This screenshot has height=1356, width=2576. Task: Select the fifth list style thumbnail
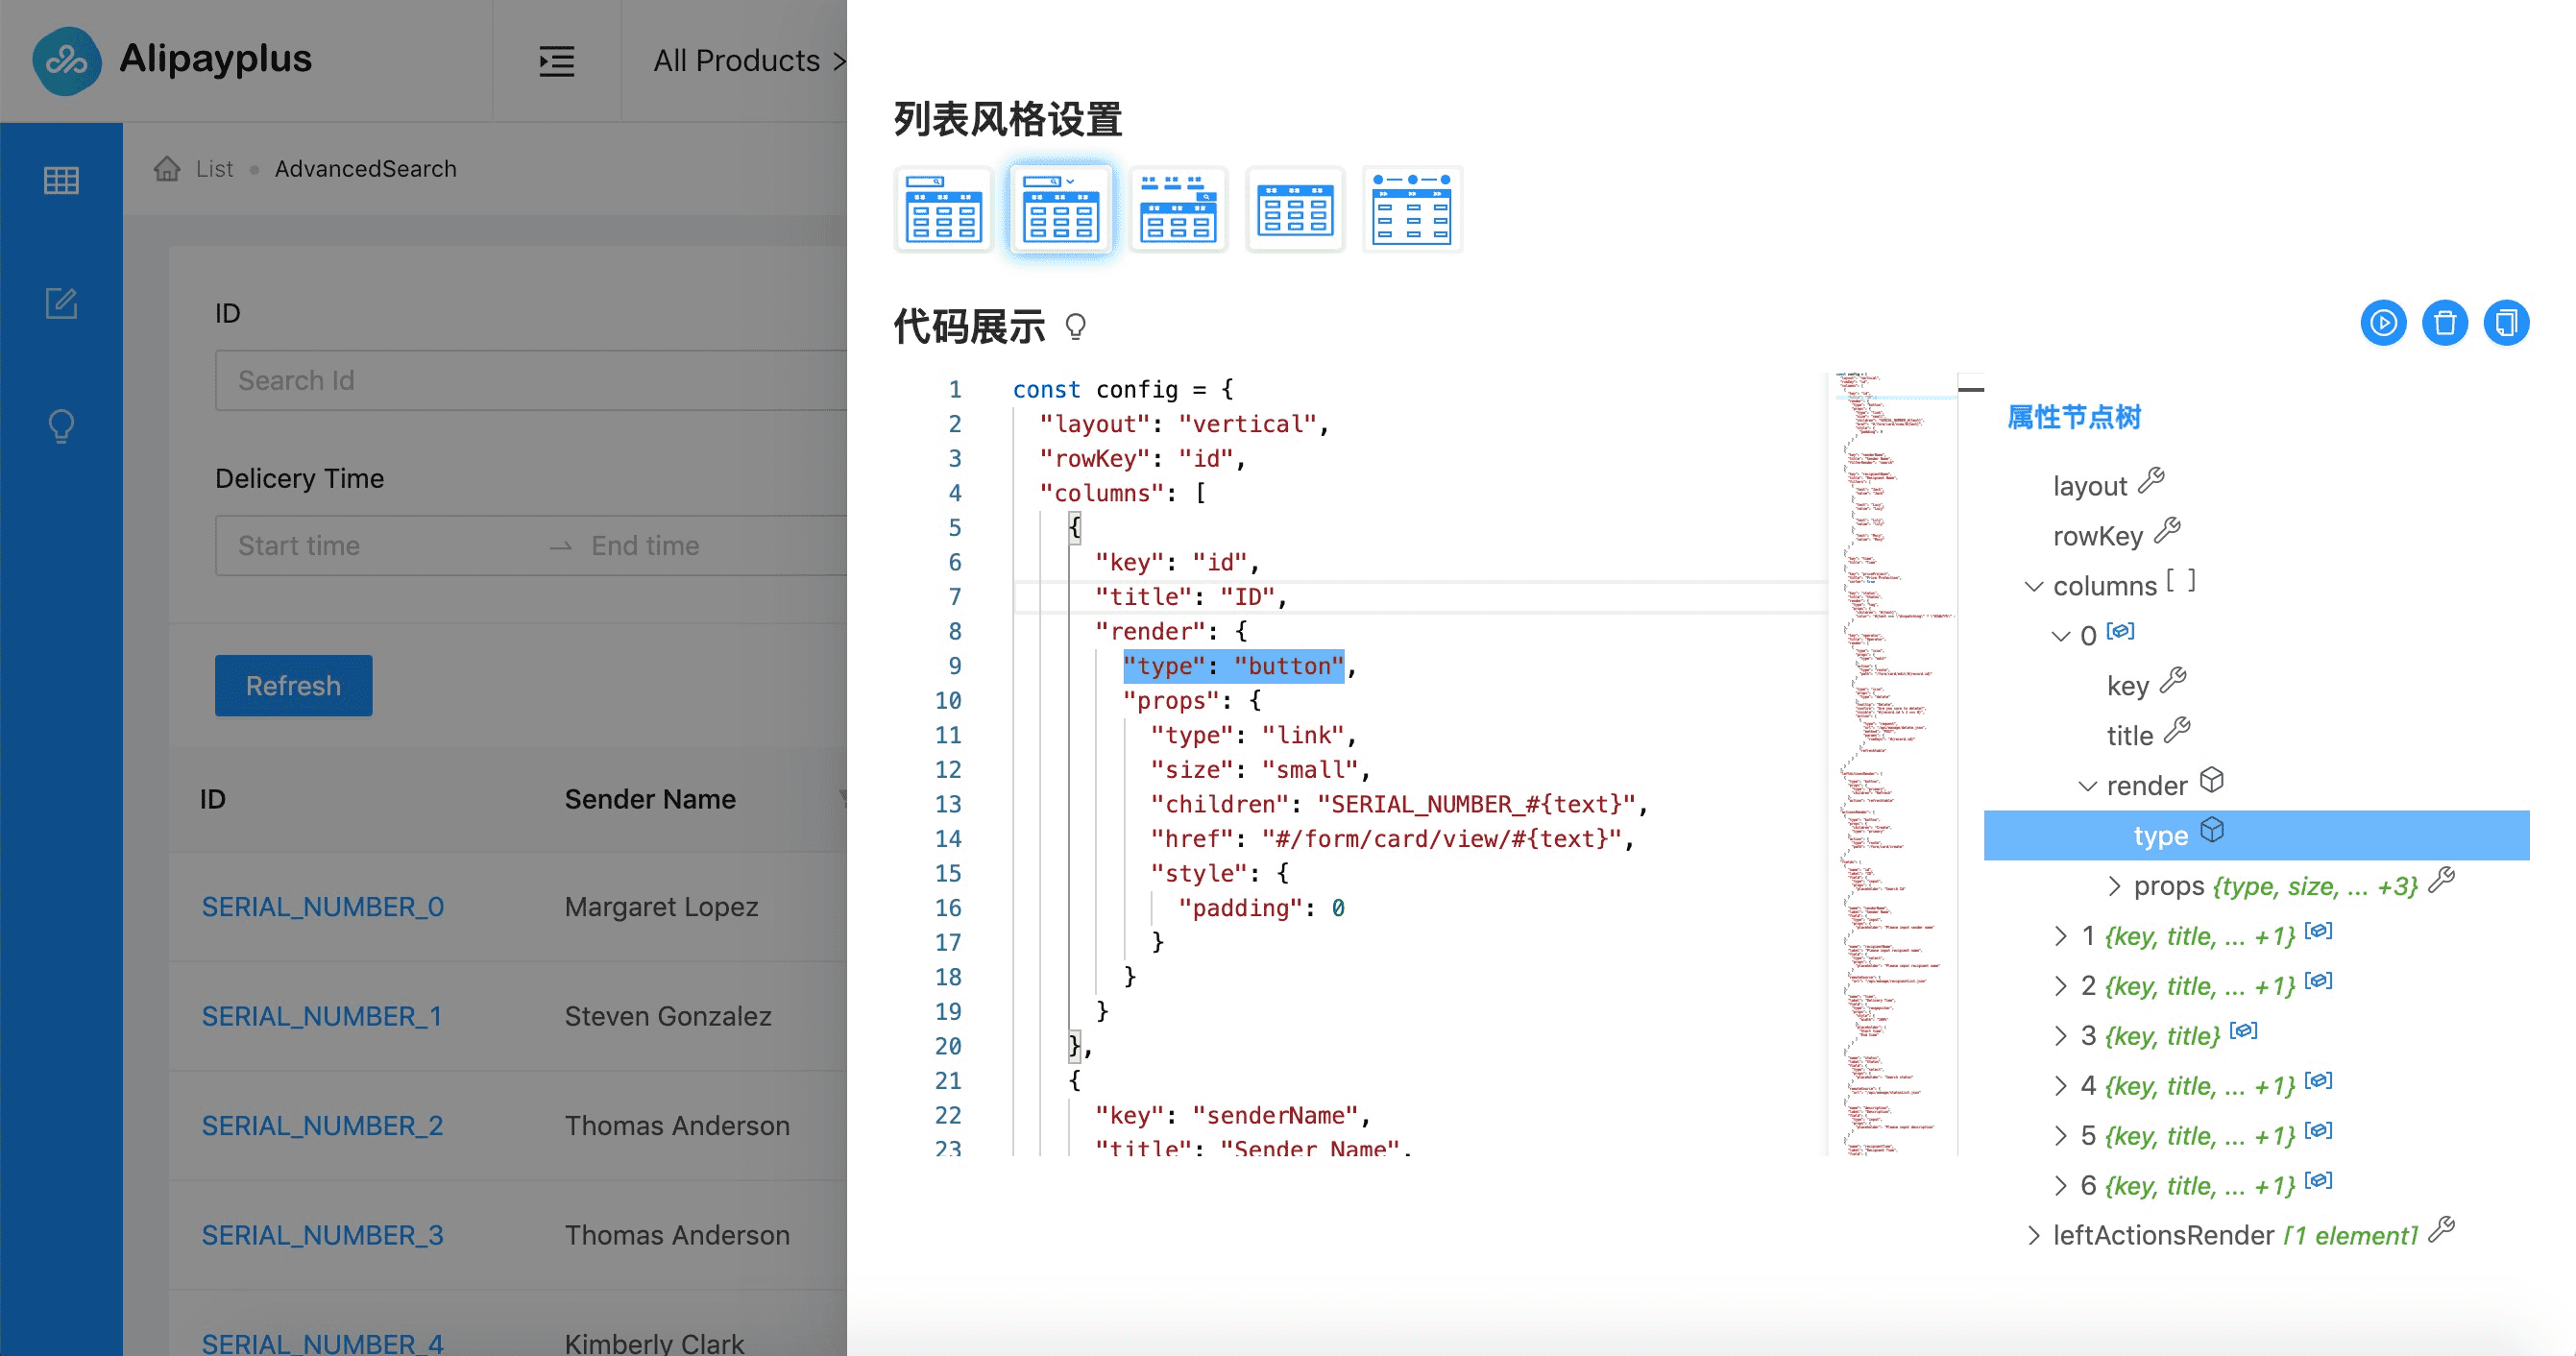point(1412,209)
